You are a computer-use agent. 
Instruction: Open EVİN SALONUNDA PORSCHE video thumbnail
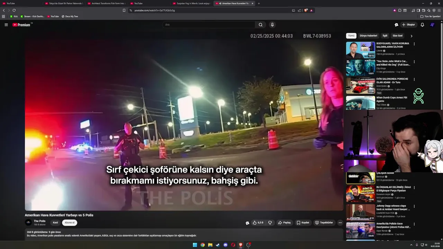[x=360, y=85]
